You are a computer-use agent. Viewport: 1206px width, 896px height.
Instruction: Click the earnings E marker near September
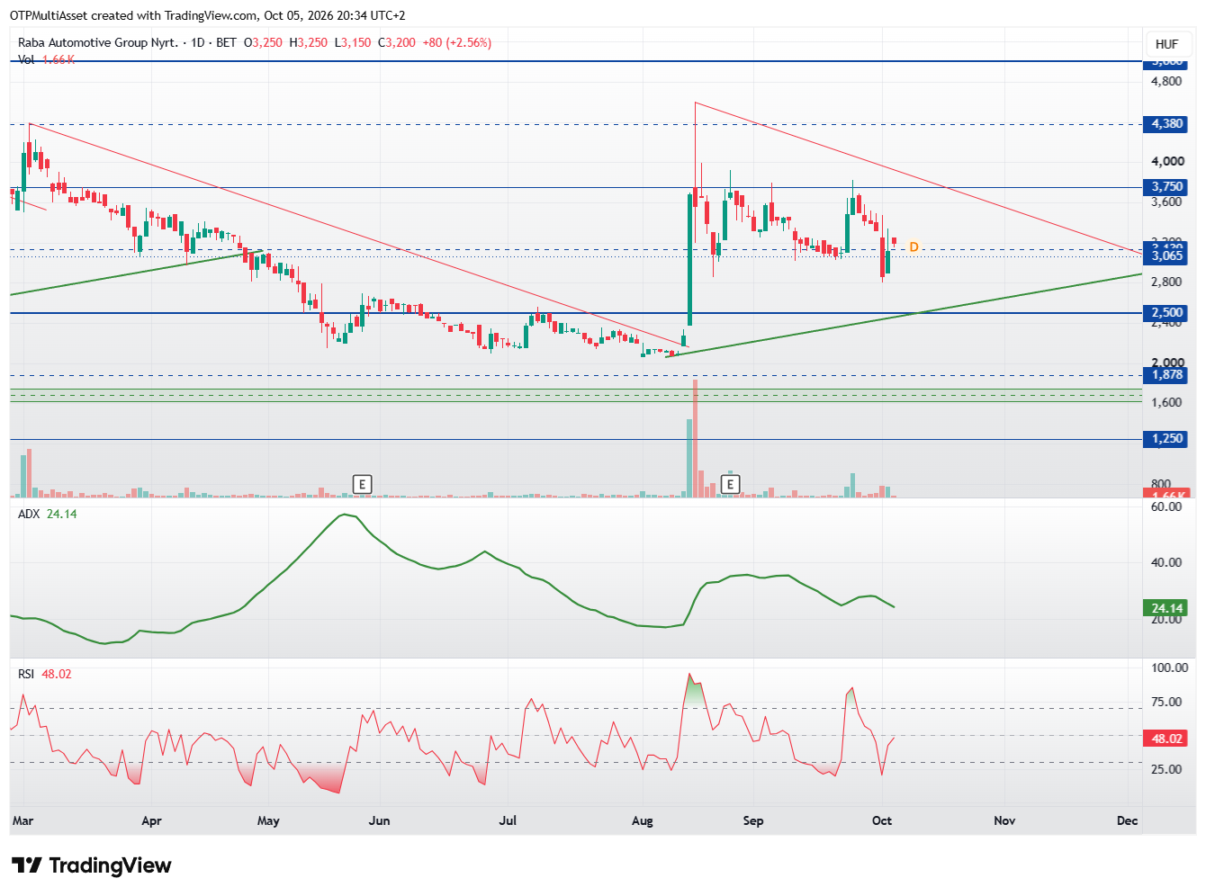point(731,484)
